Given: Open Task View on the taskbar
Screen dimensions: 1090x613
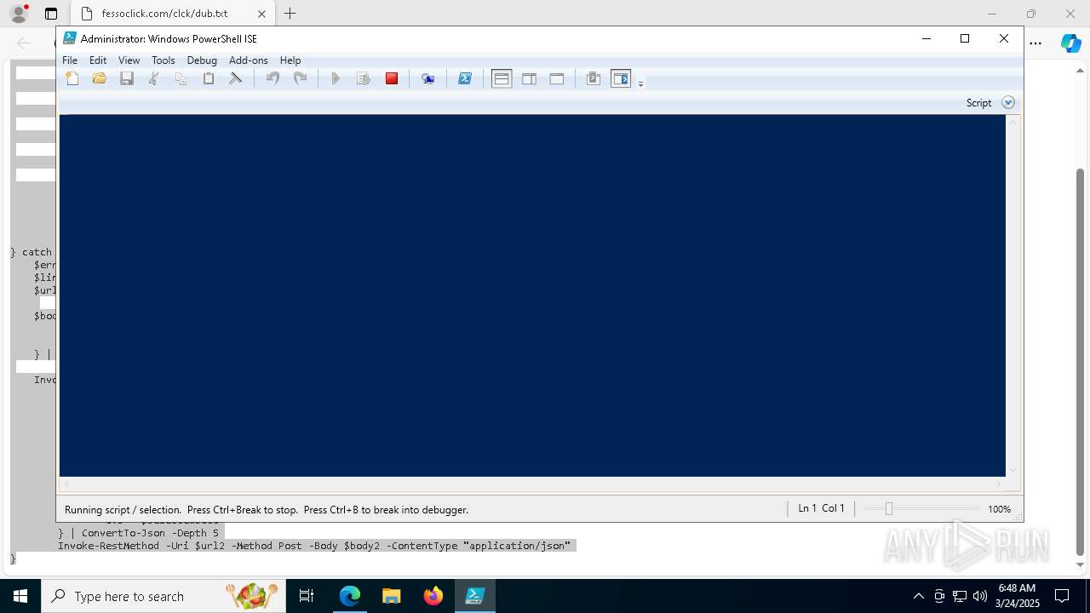Looking at the screenshot, I should pos(307,596).
